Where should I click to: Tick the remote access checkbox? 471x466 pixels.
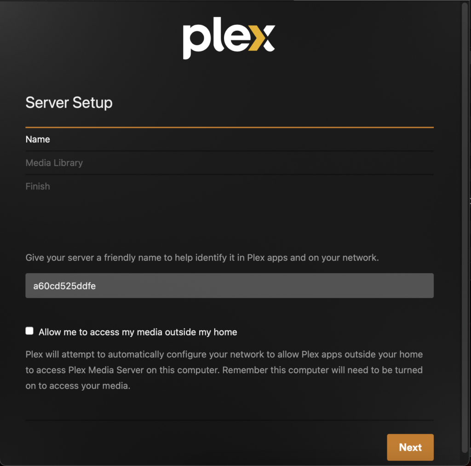[29, 331]
